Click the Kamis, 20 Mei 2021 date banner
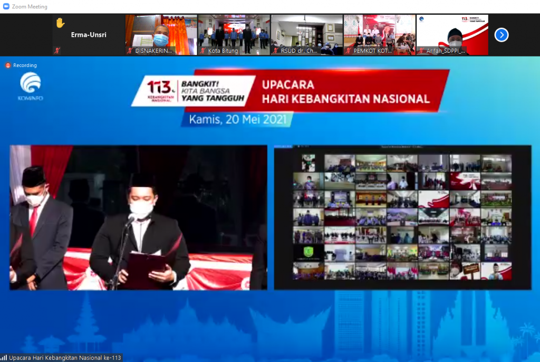Viewport: 540px width, 362px height. pos(238,119)
